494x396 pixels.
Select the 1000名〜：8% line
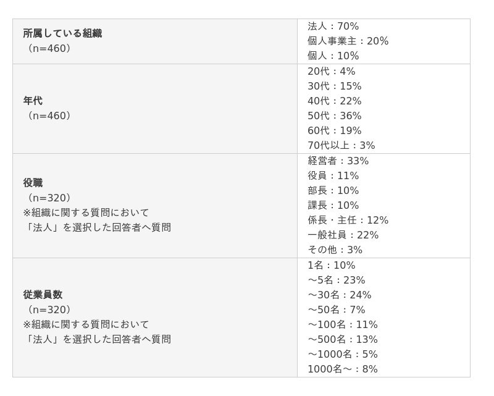(x=343, y=369)
